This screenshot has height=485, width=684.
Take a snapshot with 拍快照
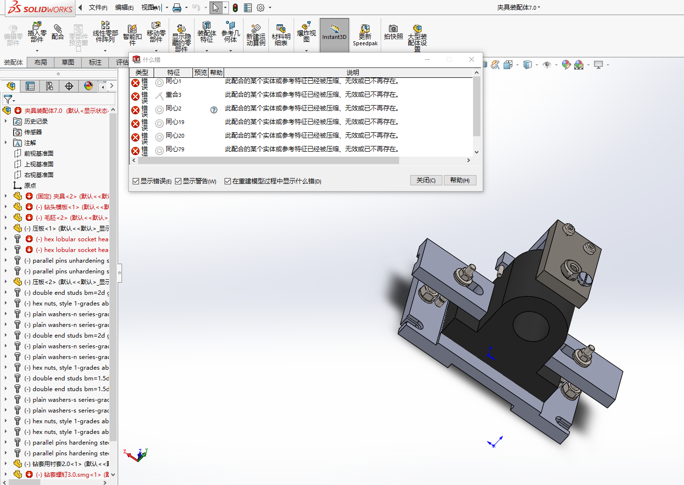(393, 33)
